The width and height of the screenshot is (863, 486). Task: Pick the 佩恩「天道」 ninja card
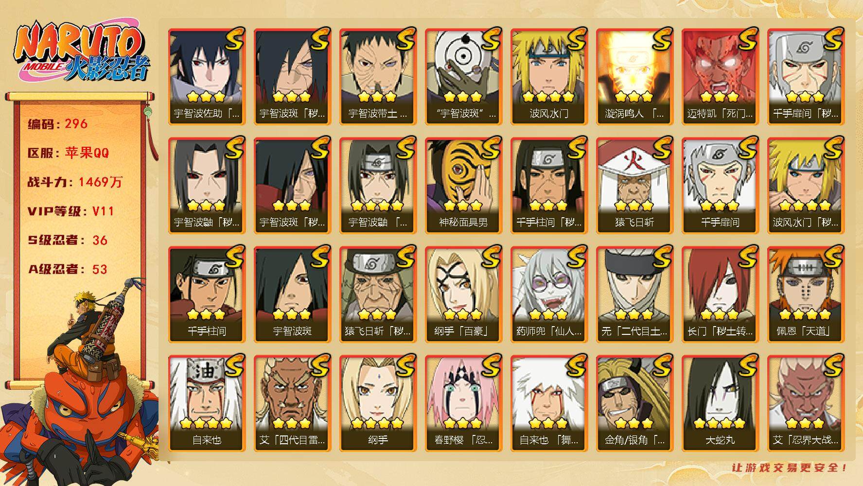pyautogui.click(x=806, y=294)
